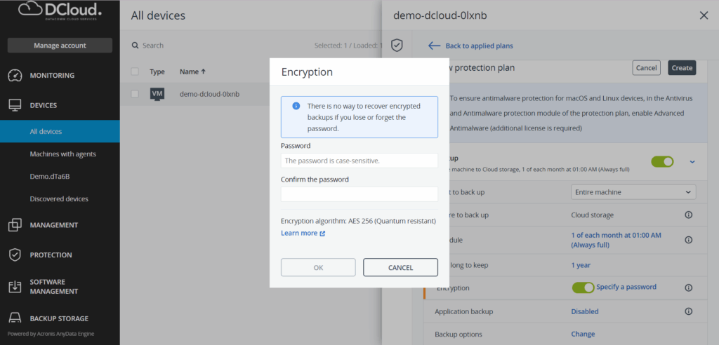719x345 pixels.
Task: Click the Password input field
Action: (359, 161)
